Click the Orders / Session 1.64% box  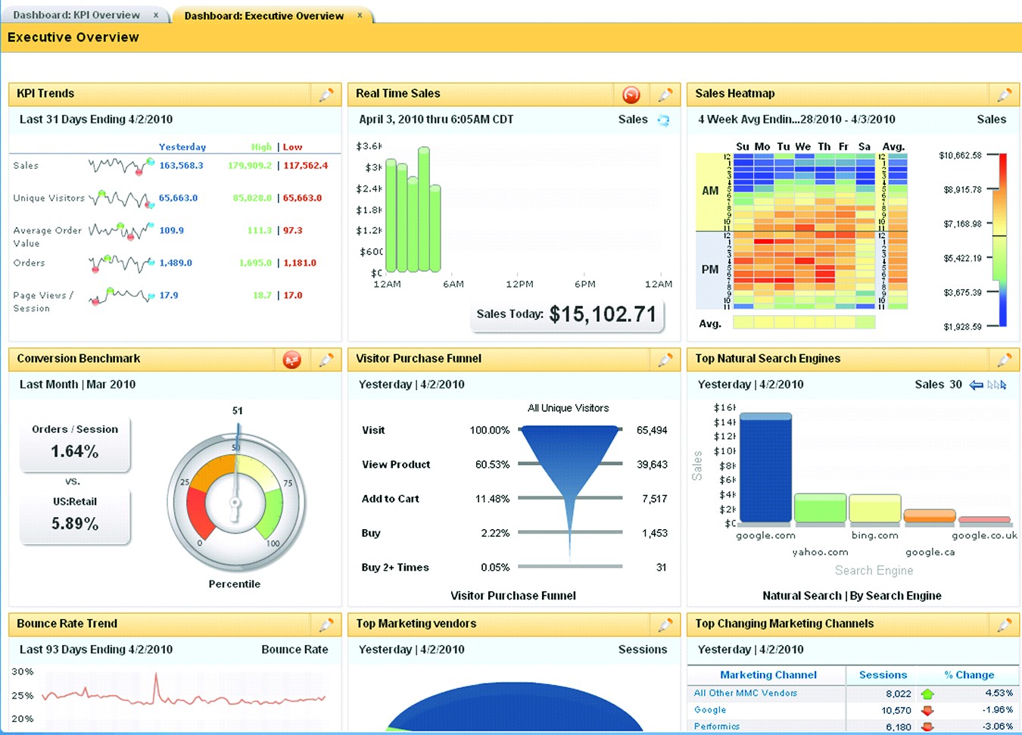[x=75, y=444]
